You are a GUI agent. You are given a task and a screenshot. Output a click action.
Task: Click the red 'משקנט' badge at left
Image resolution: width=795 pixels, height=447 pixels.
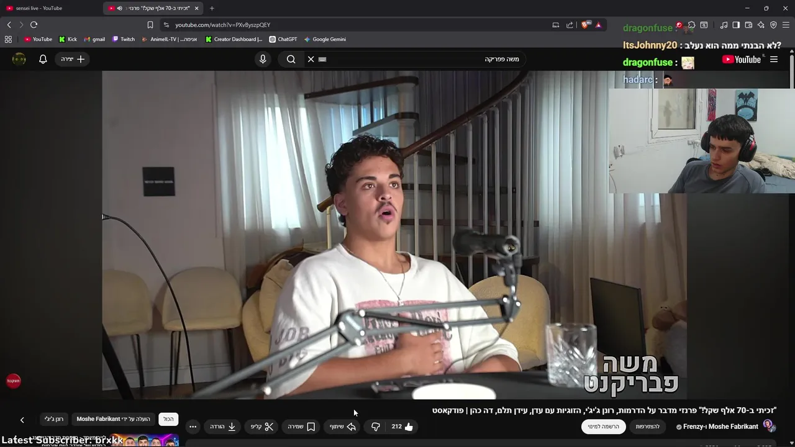[x=14, y=381]
